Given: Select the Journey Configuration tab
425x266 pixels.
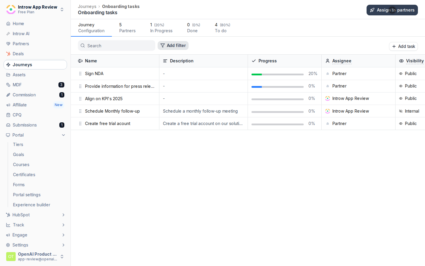Looking at the screenshot, I should pyautogui.click(x=91, y=28).
